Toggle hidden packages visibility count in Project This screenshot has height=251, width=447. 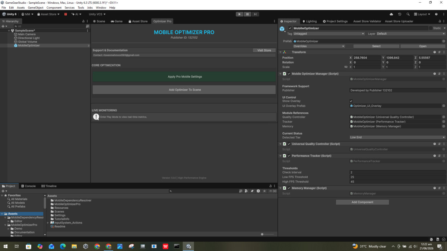(x=273, y=191)
